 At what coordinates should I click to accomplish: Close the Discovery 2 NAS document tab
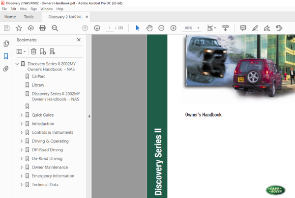(87, 17)
